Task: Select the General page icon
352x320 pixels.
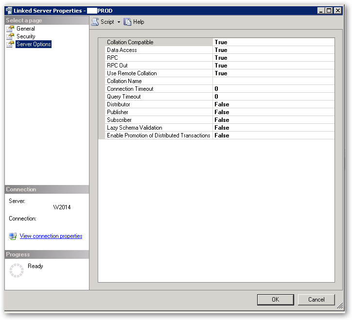Action: [10, 29]
